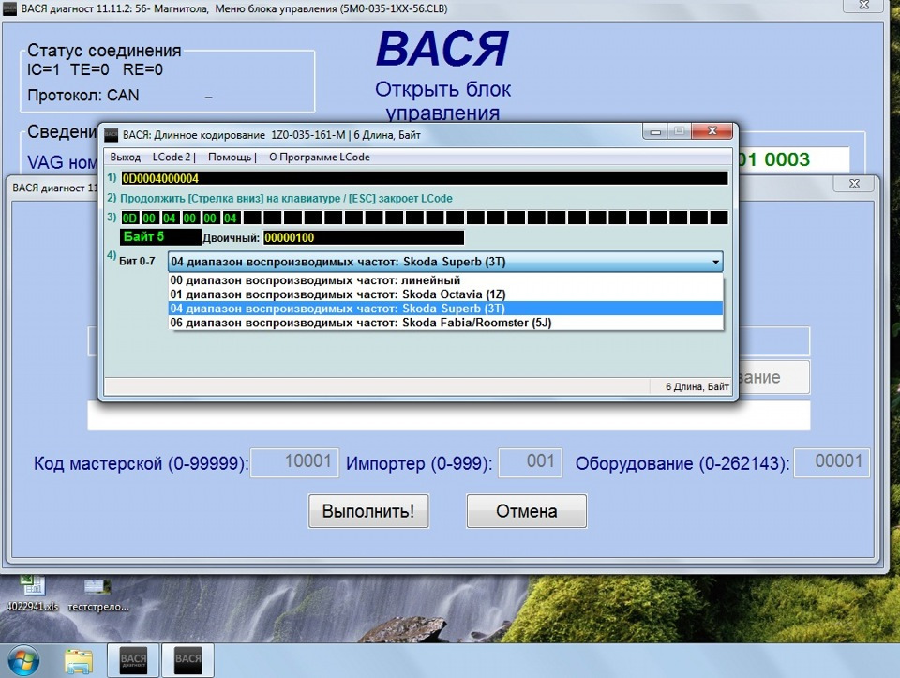This screenshot has height=678, width=900.
Task: Open the 4022941.xls desktop file
Action: [x=33, y=594]
